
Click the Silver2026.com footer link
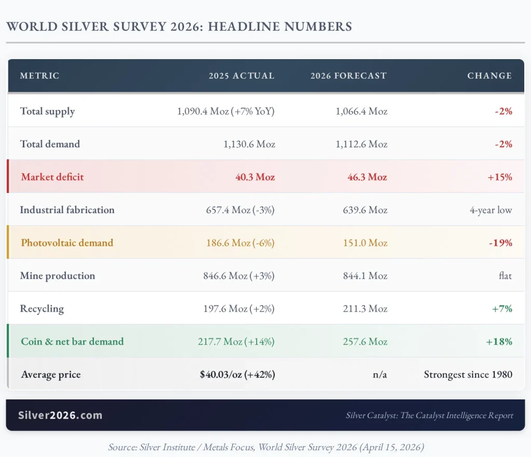[x=60, y=415]
